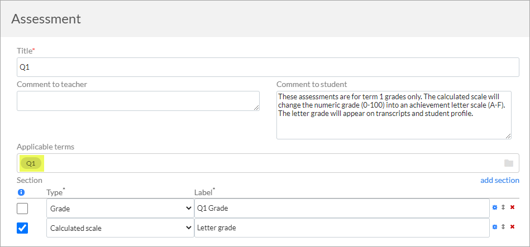The width and height of the screenshot is (530, 247).
Task: Uncheck the Letter grade row checkbox
Action: [22, 228]
